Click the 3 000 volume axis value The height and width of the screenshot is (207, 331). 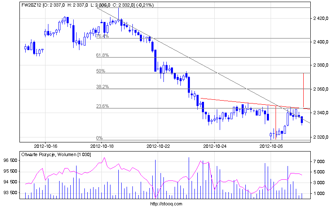click(319, 183)
